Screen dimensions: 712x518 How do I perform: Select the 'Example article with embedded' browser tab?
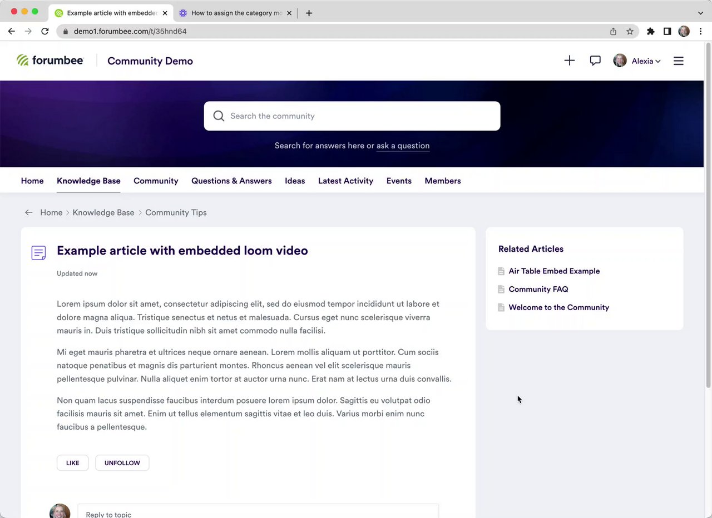click(111, 13)
